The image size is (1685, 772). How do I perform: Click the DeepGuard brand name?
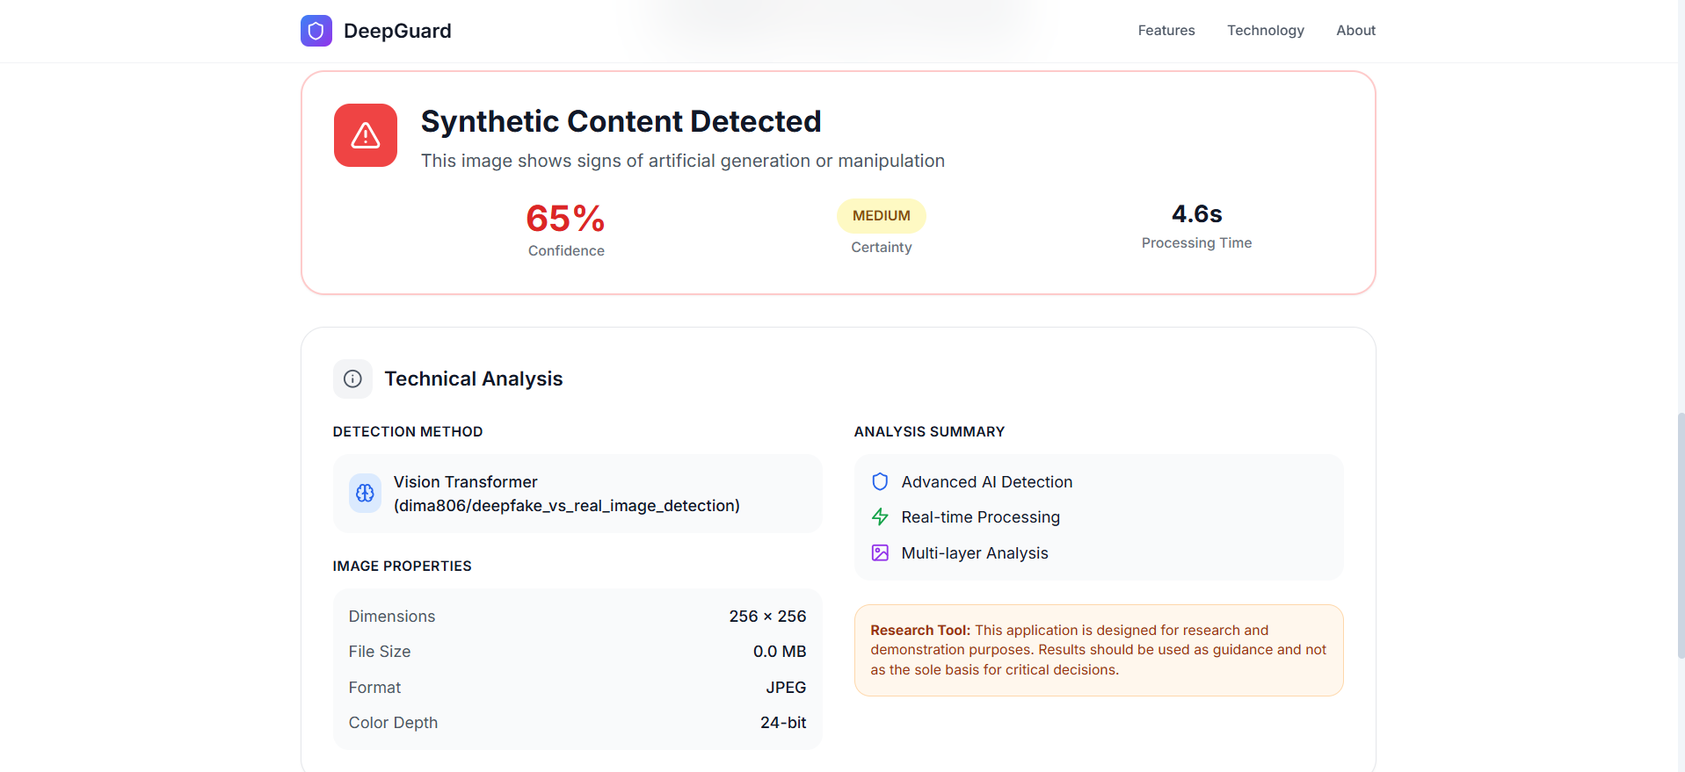click(x=397, y=31)
